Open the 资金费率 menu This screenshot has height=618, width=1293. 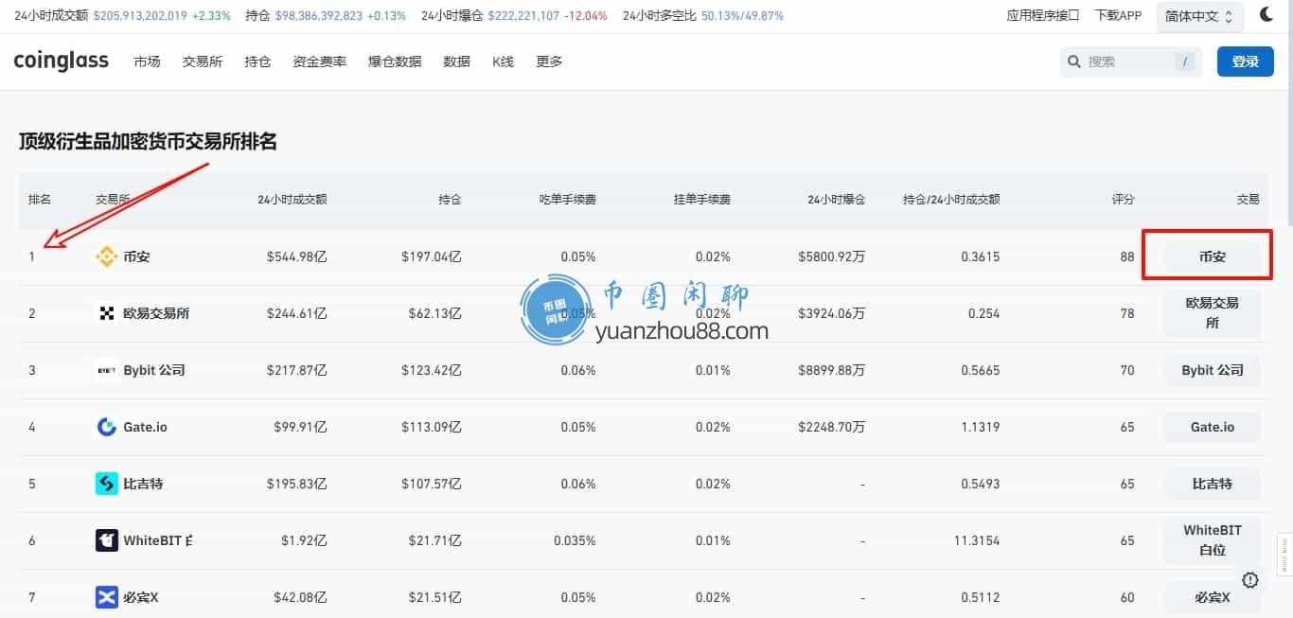[319, 62]
